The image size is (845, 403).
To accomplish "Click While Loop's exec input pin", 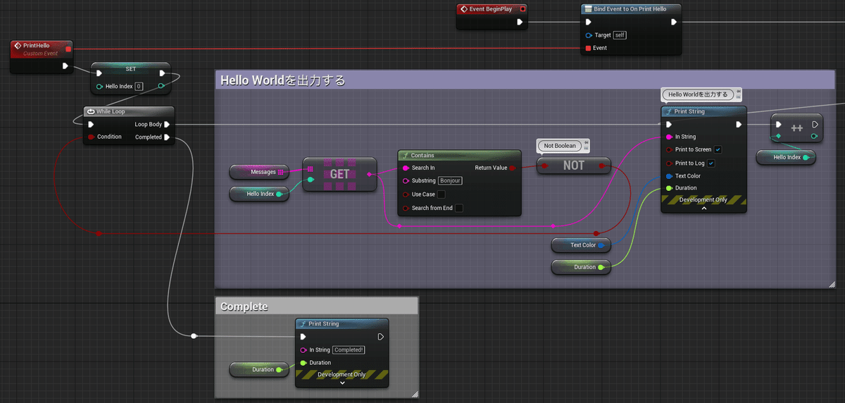I will tap(91, 125).
